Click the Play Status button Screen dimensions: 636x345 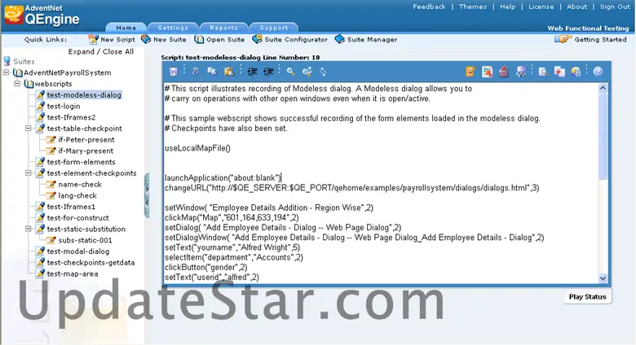587,297
